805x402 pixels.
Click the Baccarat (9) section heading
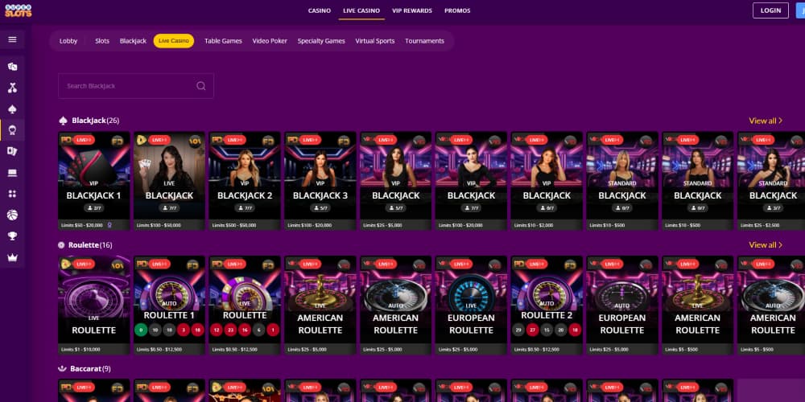coord(90,369)
